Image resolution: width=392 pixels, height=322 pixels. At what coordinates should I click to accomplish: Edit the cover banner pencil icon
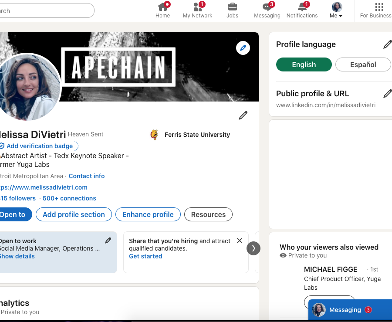pos(243,48)
